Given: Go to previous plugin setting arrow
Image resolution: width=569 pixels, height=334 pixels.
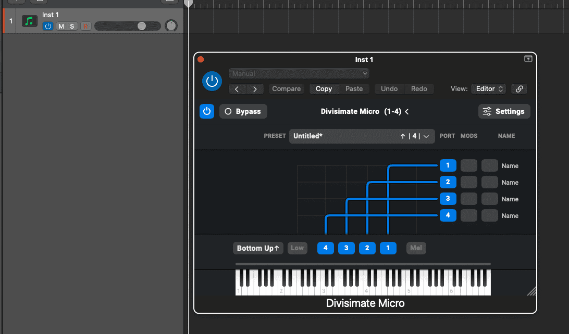Looking at the screenshot, I should 237,89.
